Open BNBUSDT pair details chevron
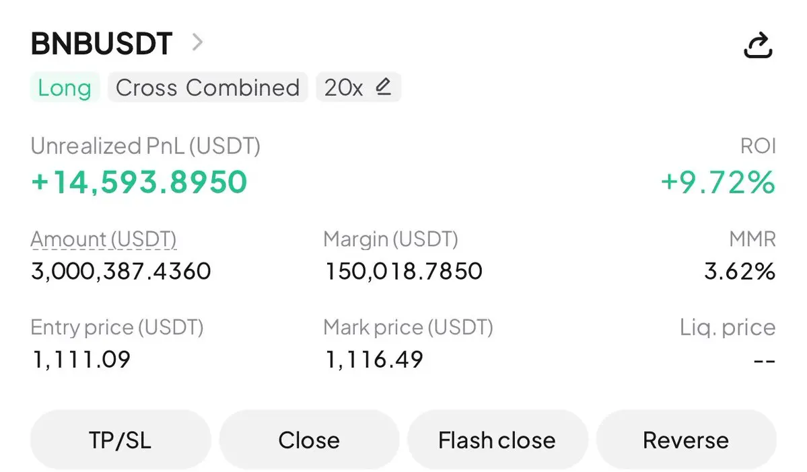The height and width of the screenshot is (472, 807). 197,43
